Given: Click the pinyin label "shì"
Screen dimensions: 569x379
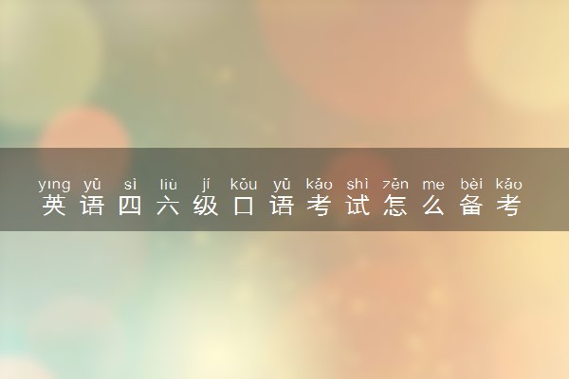Looking at the screenshot, I should click(358, 185).
